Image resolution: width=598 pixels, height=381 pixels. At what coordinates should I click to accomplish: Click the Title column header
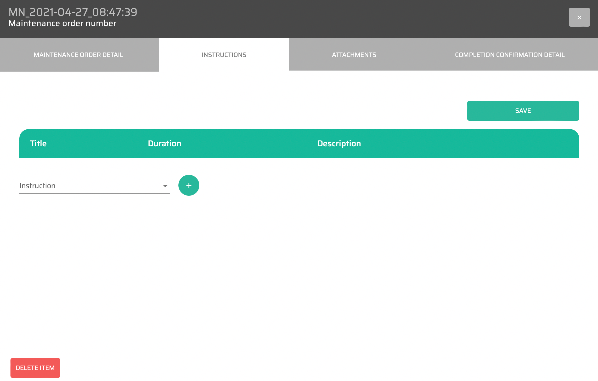point(38,143)
